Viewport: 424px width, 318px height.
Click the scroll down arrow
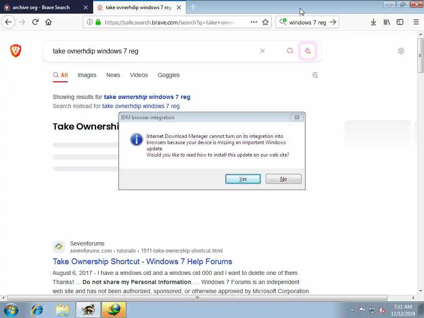420,291
